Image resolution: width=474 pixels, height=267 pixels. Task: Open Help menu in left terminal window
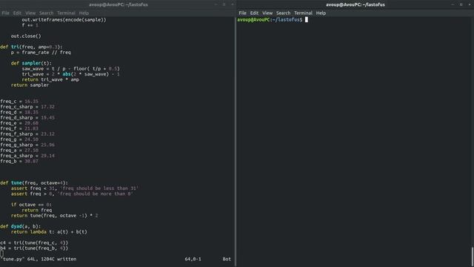pyautogui.click(x=84, y=13)
